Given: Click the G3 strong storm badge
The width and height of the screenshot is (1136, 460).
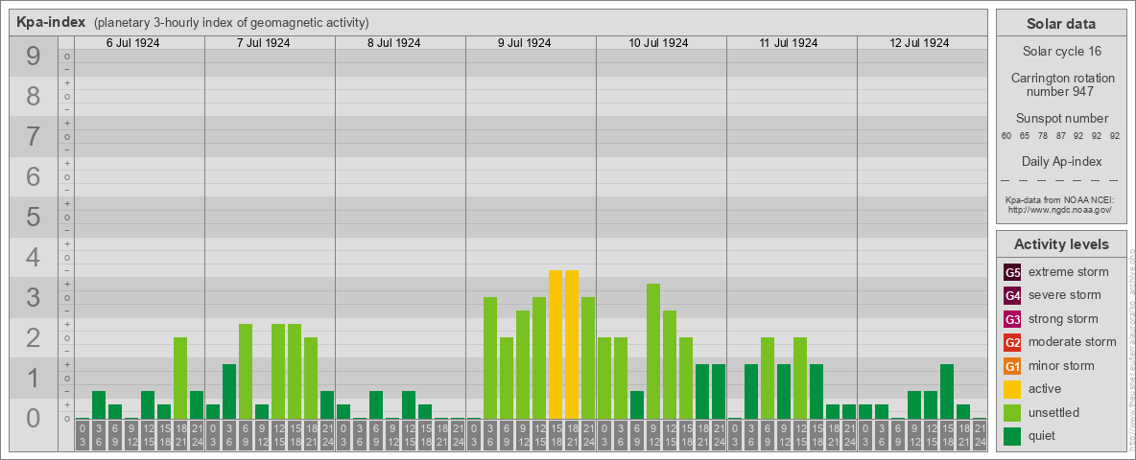Looking at the screenshot, I should 1012,319.
